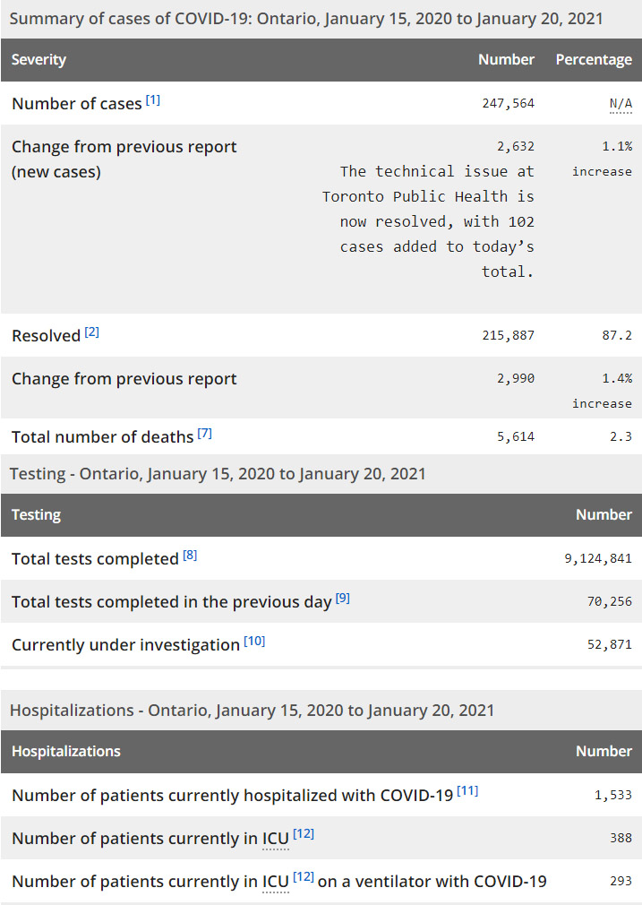
Task: Click footnote 2 next to Resolved
Action: (x=92, y=332)
